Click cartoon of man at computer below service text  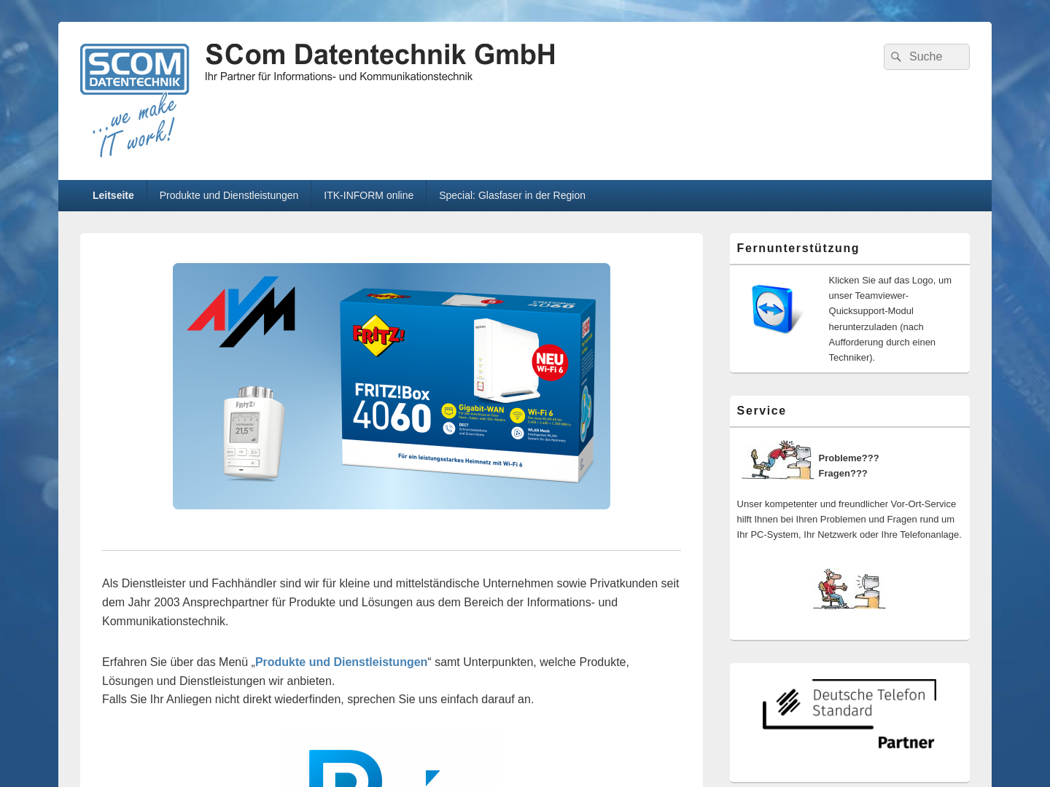pyautogui.click(x=849, y=589)
